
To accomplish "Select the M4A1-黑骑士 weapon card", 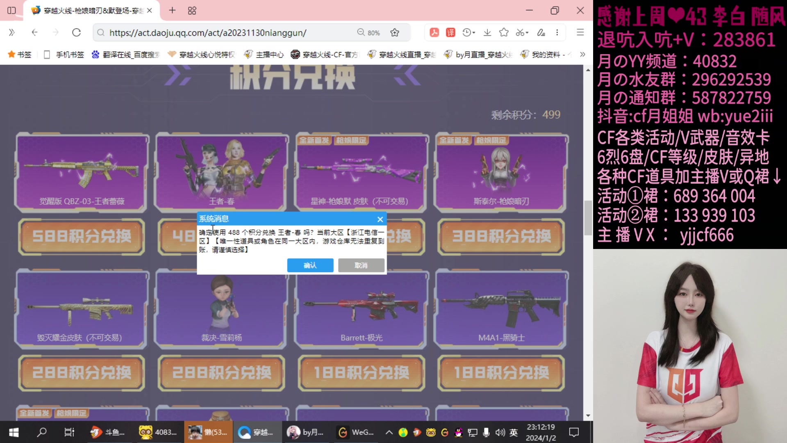I will coord(501,309).
